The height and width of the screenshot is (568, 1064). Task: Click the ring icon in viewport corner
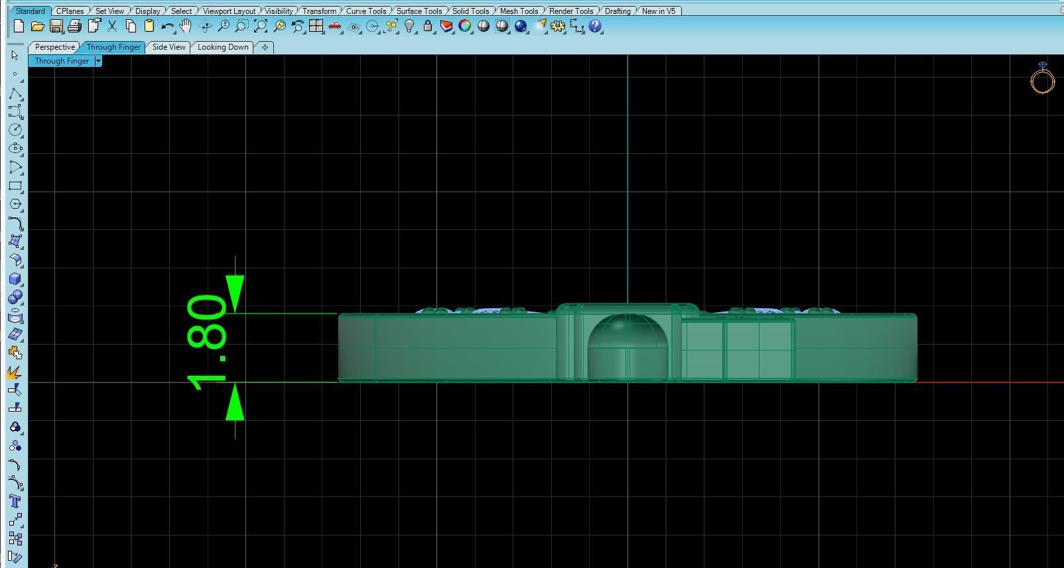1042,78
